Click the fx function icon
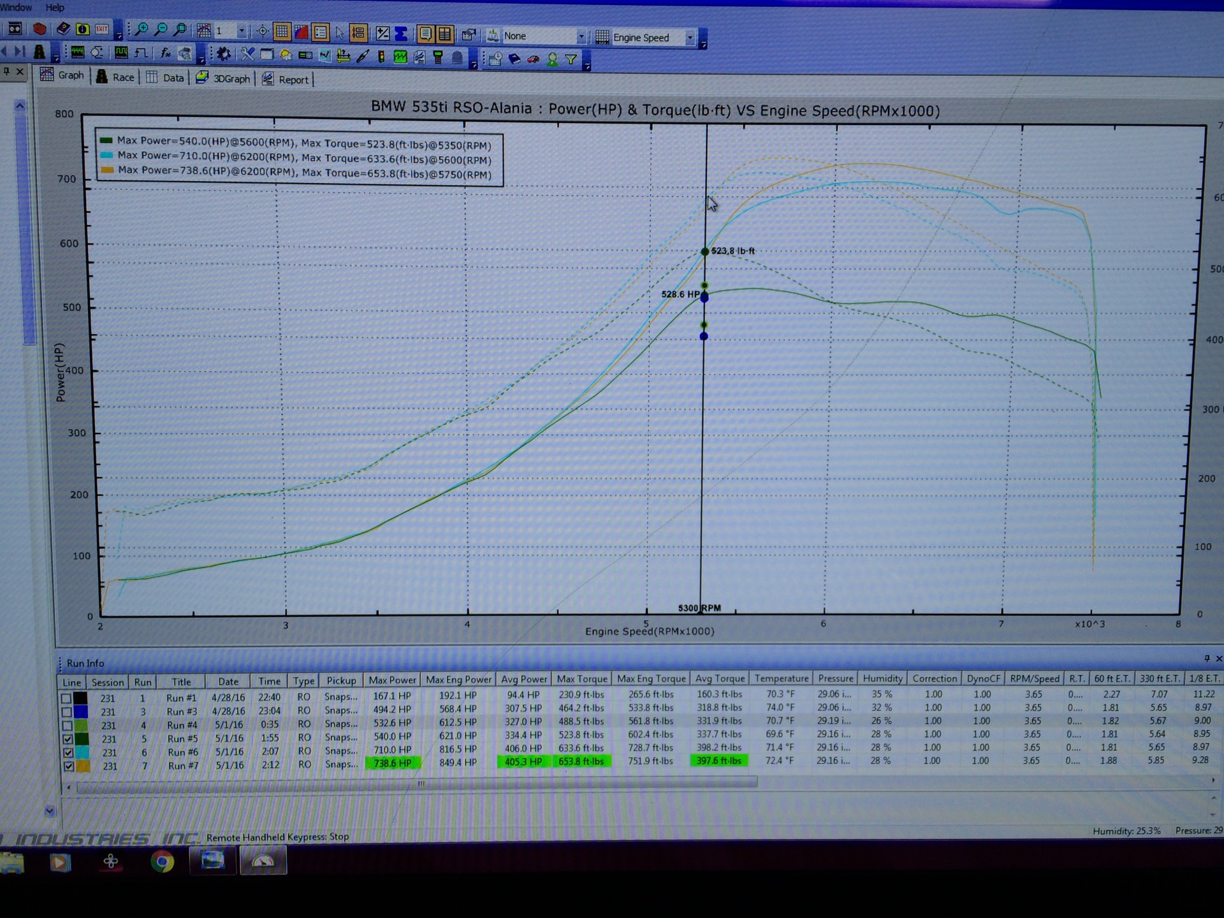1224x918 pixels. 165,54
